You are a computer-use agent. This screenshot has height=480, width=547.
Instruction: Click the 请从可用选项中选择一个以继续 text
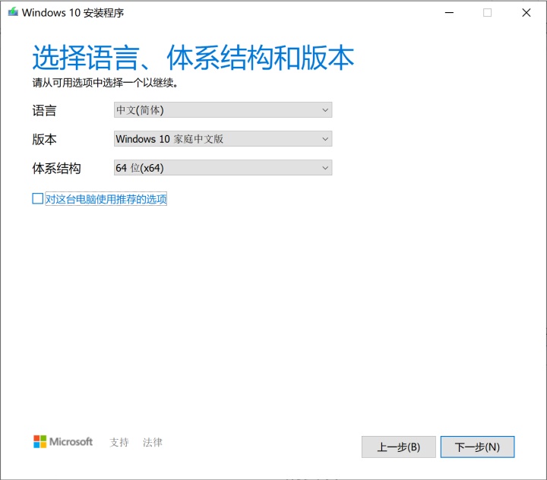point(105,83)
